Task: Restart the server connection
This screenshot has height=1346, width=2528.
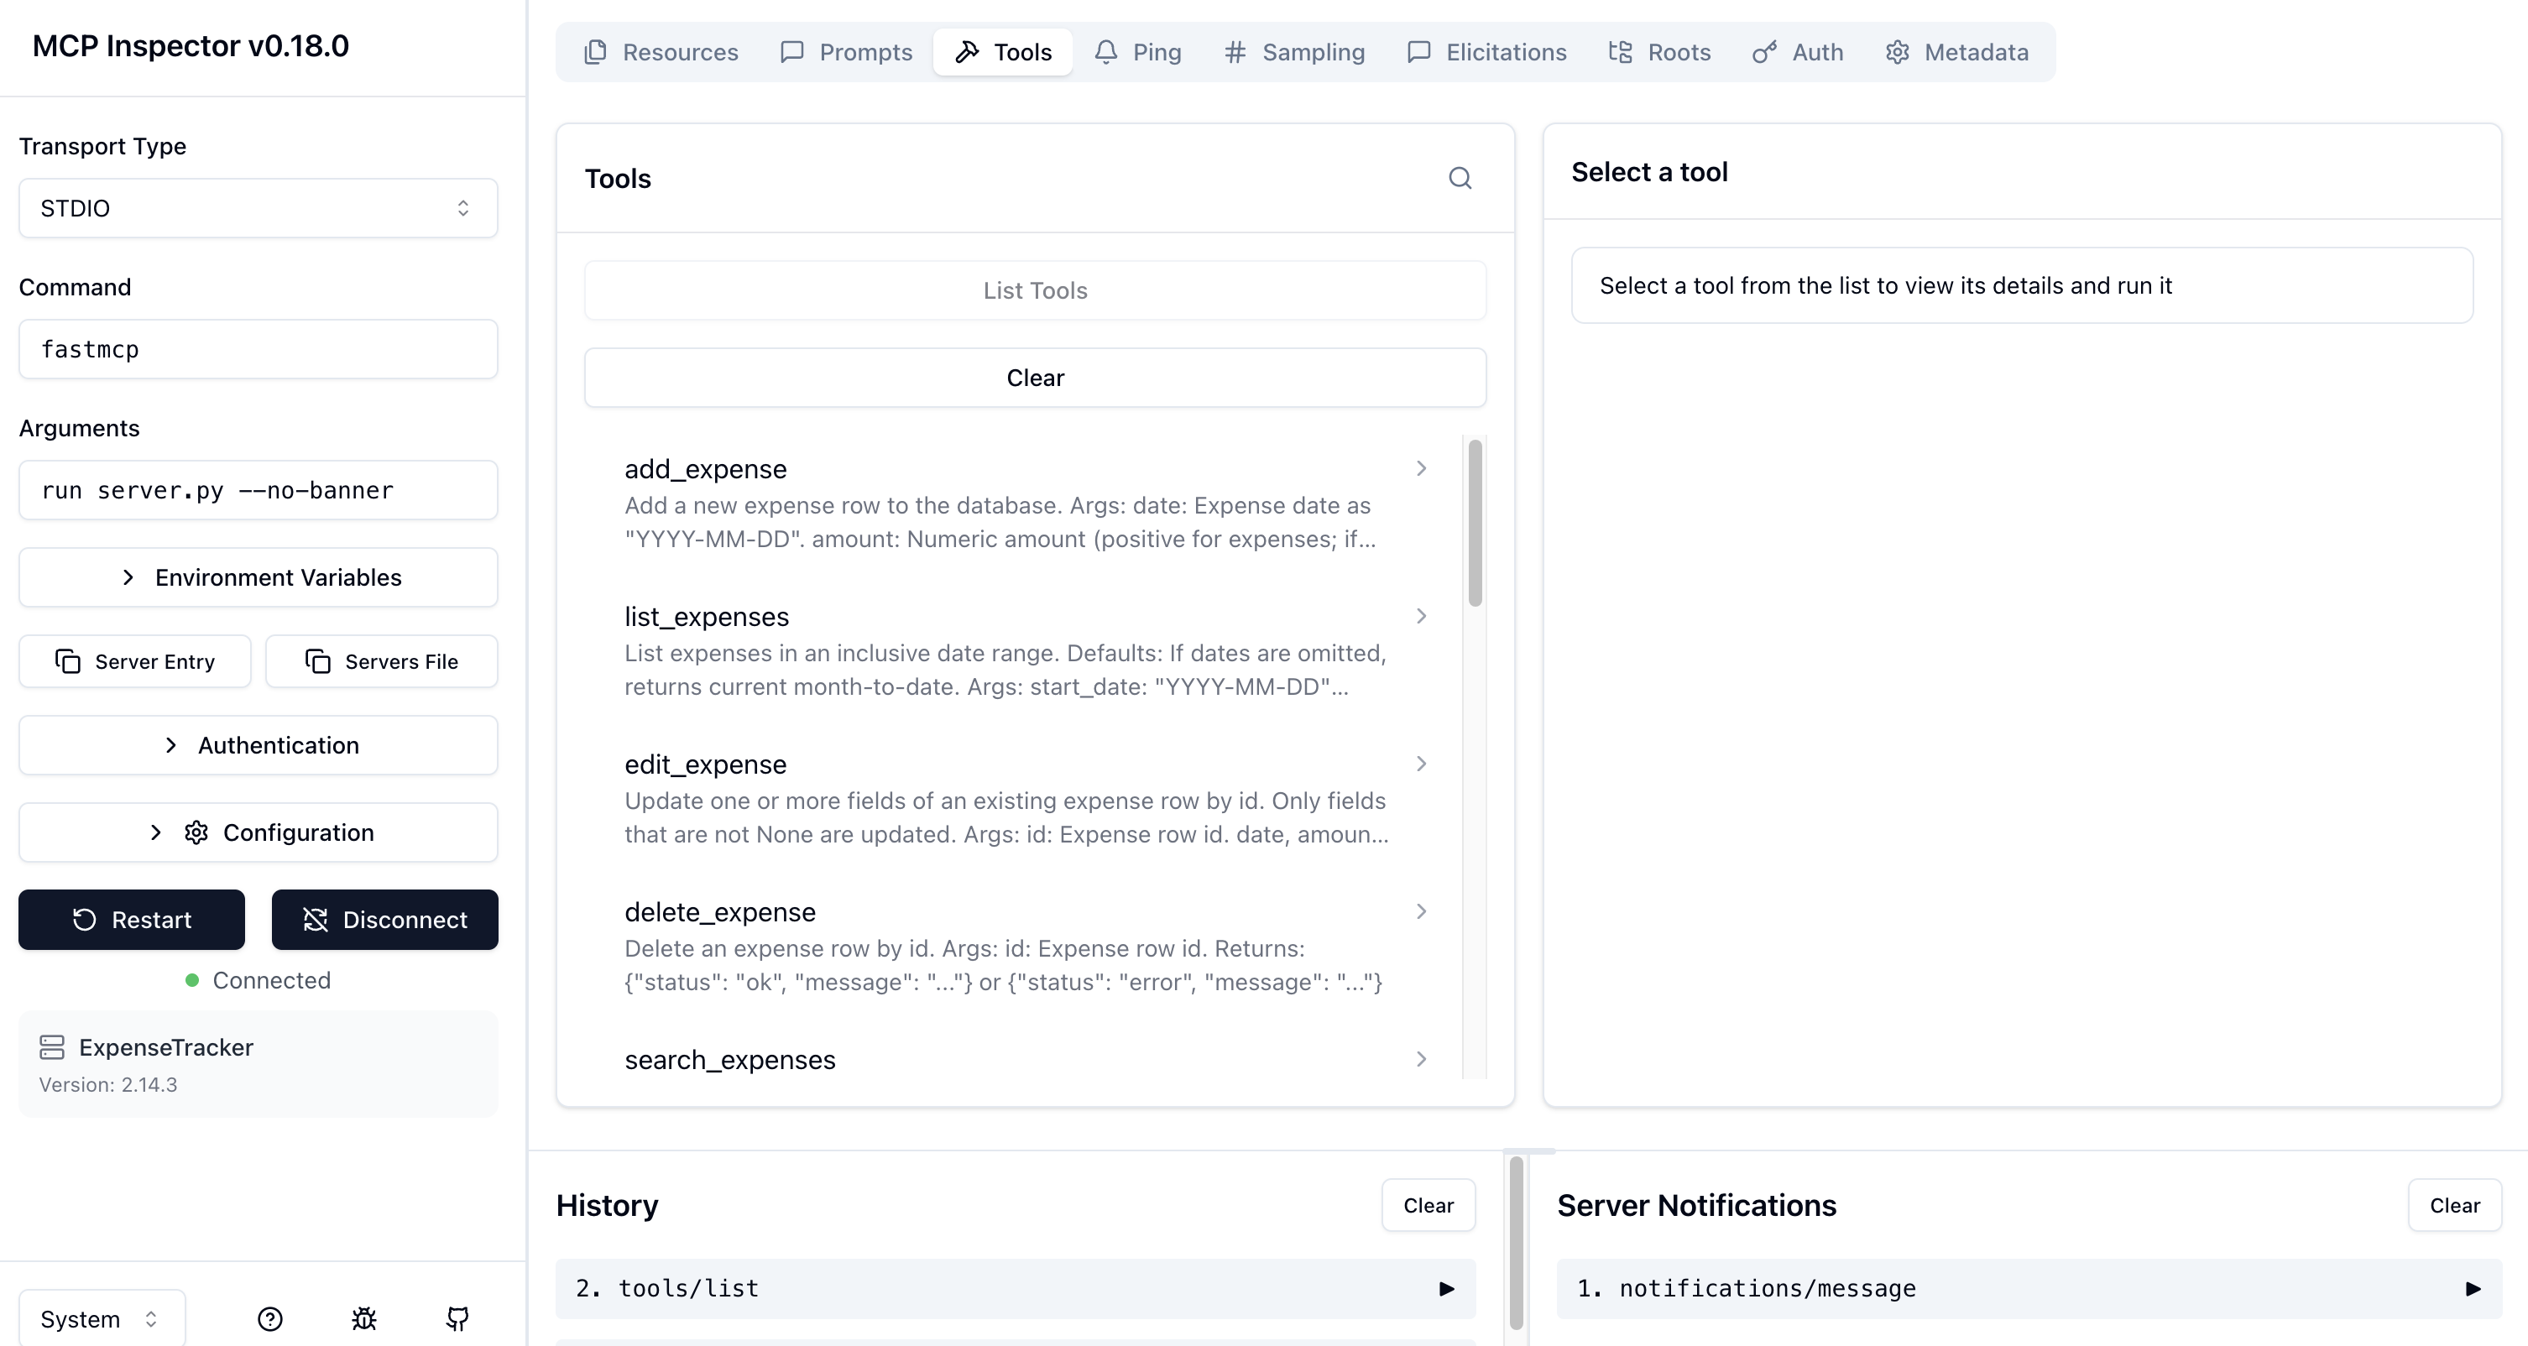Action: coord(132,919)
